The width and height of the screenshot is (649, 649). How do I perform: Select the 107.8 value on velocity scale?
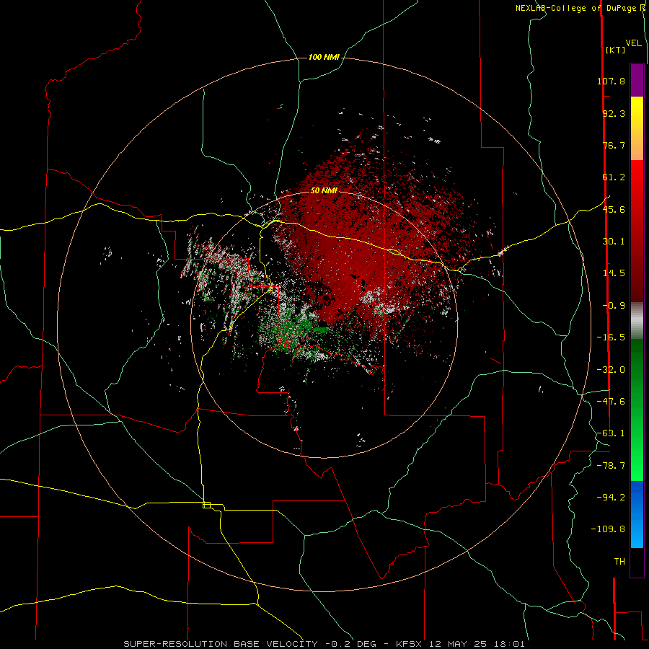pyautogui.click(x=611, y=81)
